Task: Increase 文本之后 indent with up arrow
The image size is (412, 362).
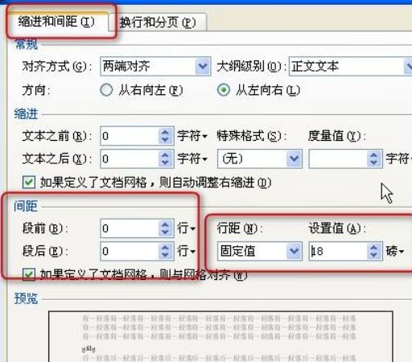Action: [165, 155]
